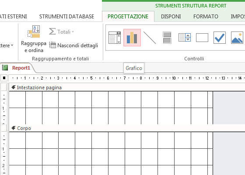Insert a Page Break control
This screenshot has width=245, height=175.
[x=167, y=38]
